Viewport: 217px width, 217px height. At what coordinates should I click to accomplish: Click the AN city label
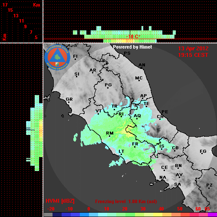142,65
